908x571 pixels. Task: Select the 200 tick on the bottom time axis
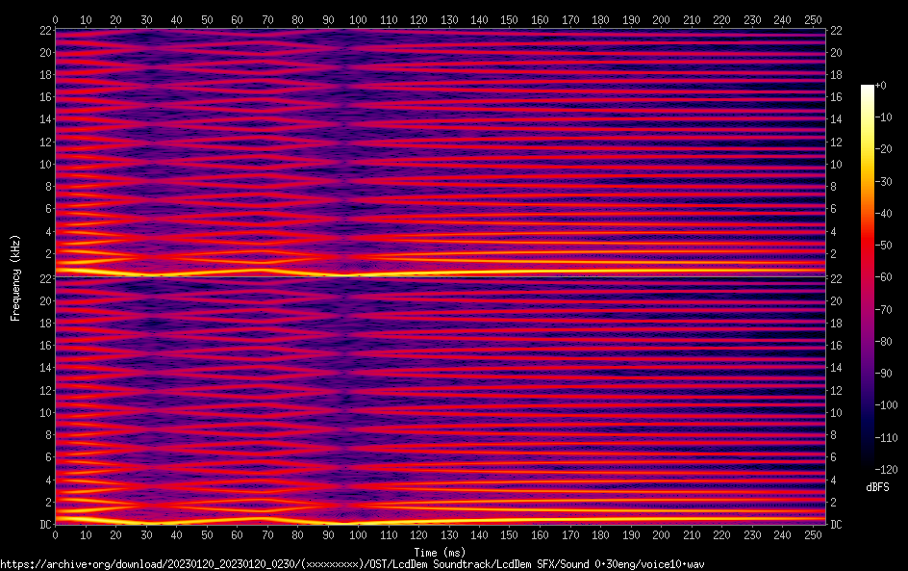(x=661, y=535)
